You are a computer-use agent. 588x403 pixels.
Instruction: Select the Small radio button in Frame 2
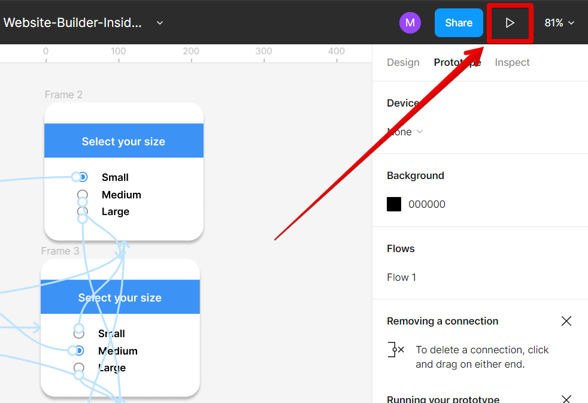tap(83, 177)
